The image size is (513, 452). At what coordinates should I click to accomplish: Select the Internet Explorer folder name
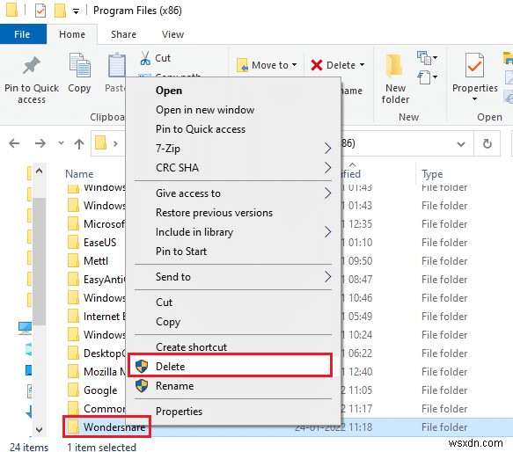[105, 317]
